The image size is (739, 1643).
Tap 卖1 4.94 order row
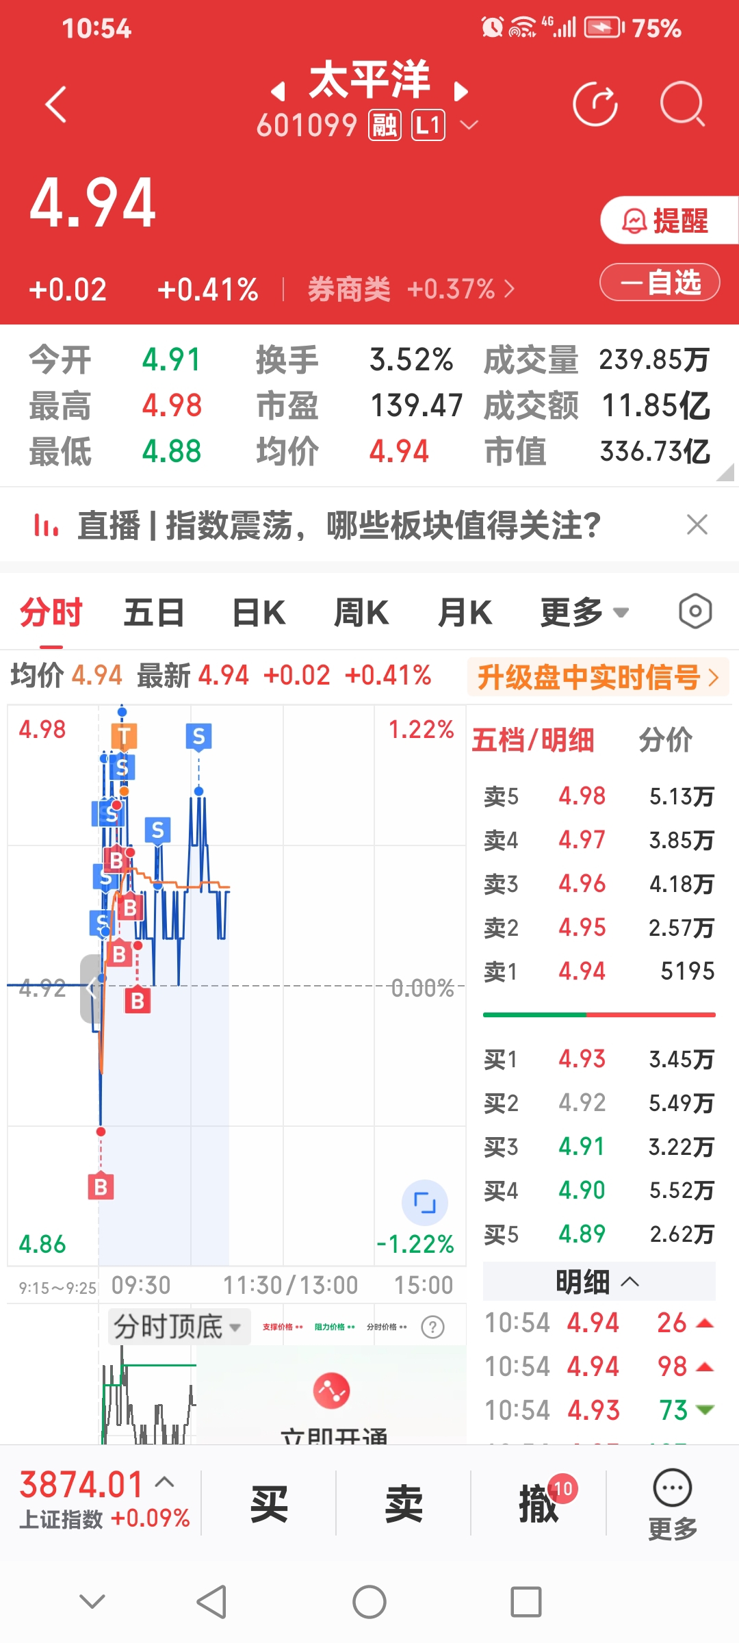599,971
